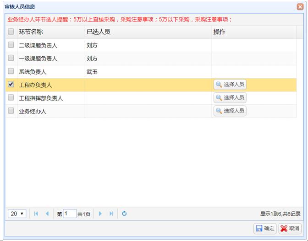Refresh the personnel list
This screenshot has width=308, height=241.
tap(124, 214)
